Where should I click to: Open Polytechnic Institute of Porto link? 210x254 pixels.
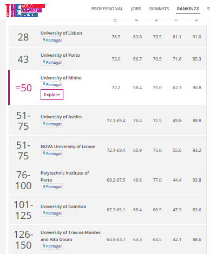[64, 176]
